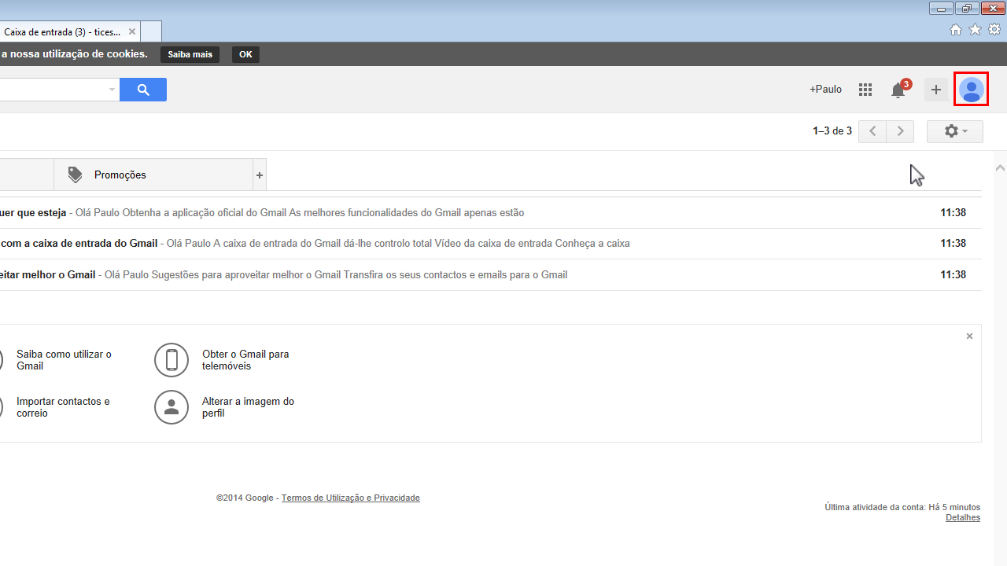Screen dimensions: 1007x566
Task: Expand the search options arrow
Action: (112, 90)
